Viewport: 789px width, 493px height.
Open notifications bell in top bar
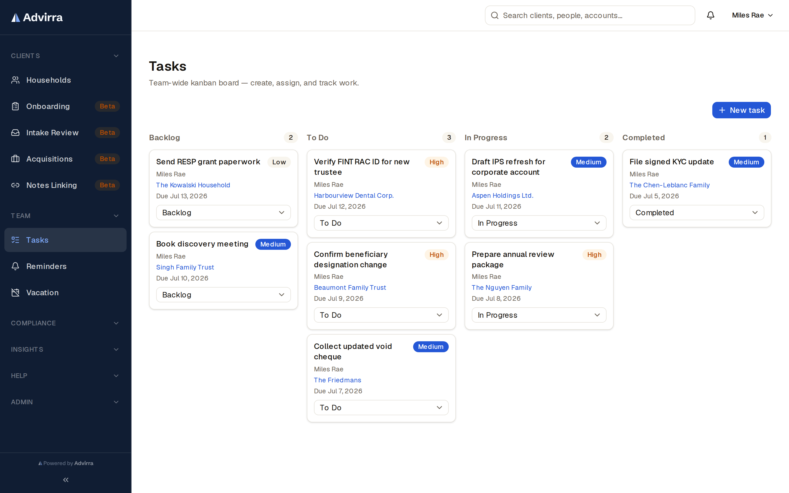[x=710, y=15]
